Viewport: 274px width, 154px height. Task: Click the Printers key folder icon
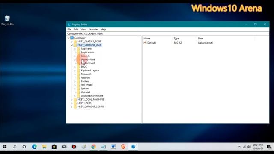[78, 81]
